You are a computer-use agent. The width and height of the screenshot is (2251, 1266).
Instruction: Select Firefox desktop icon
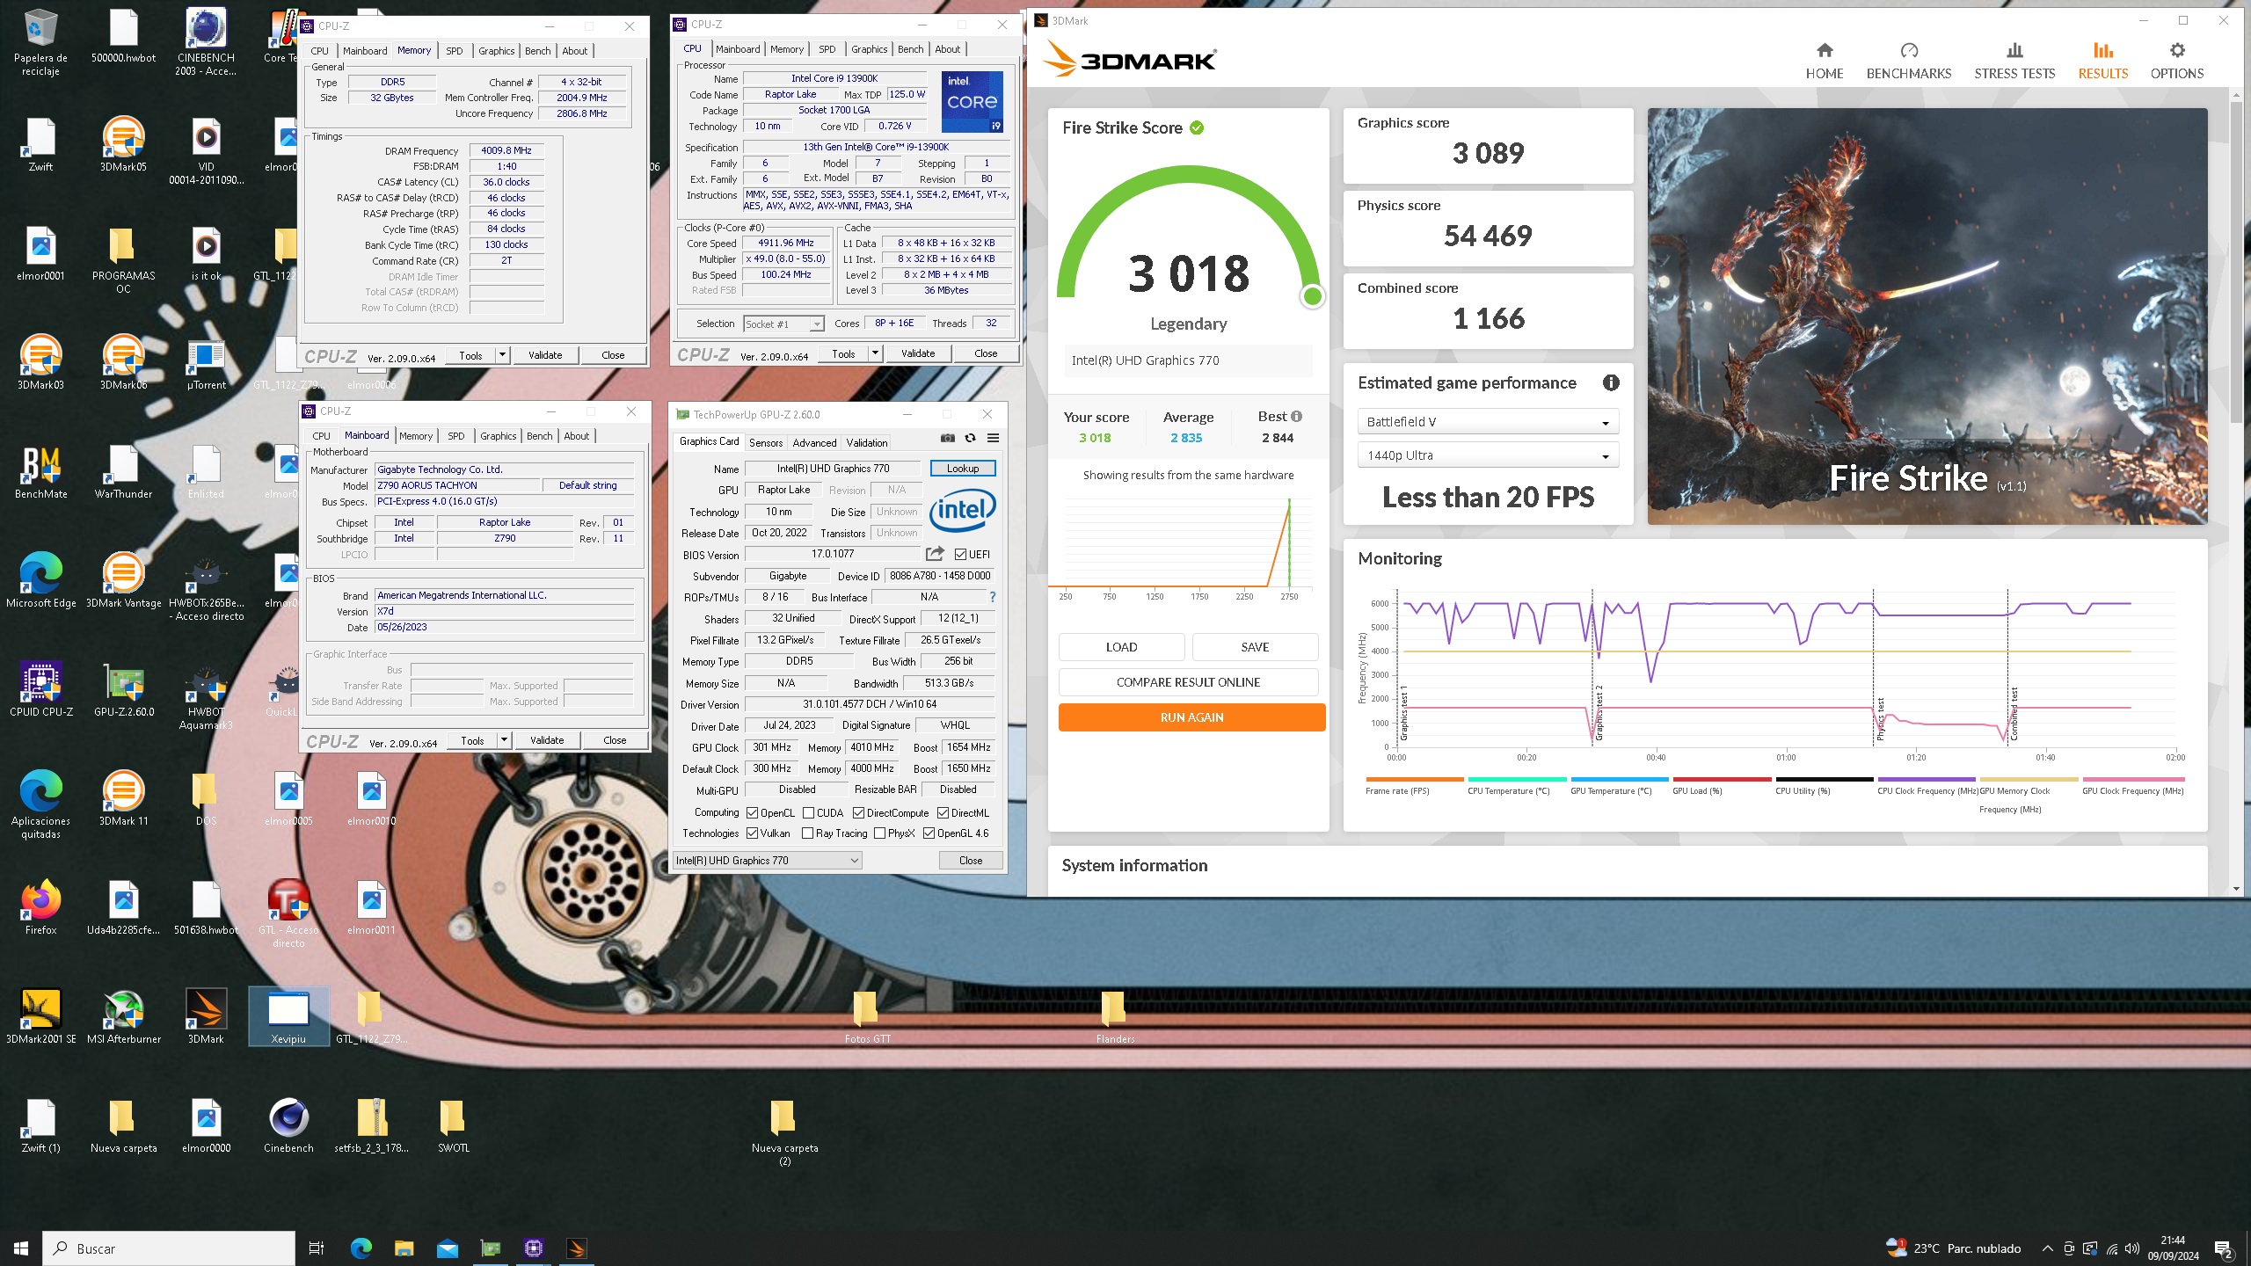pyautogui.click(x=40, y=908)
